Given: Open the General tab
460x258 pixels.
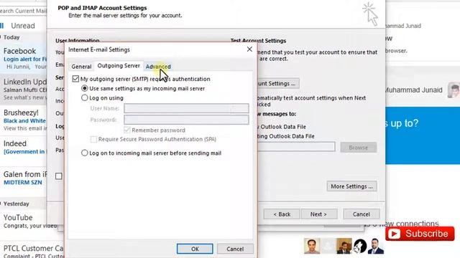Looking at the screenshot, I should 81,67.
